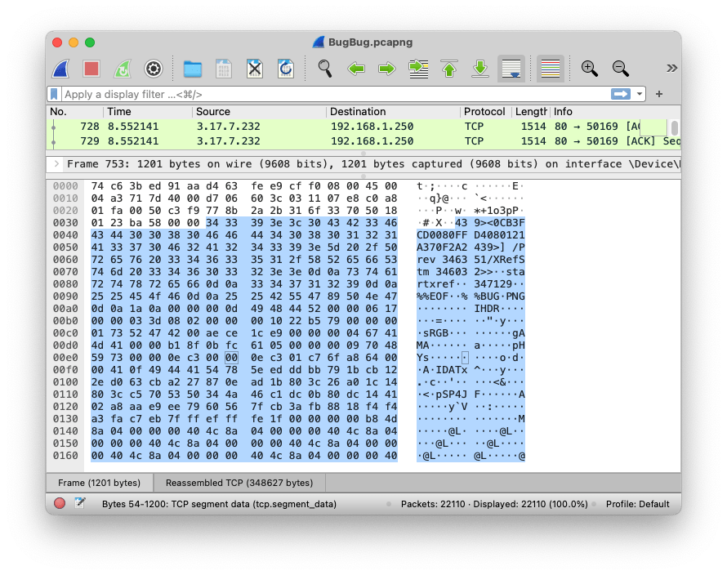Sort by the Length column

[x=530, y=112]
